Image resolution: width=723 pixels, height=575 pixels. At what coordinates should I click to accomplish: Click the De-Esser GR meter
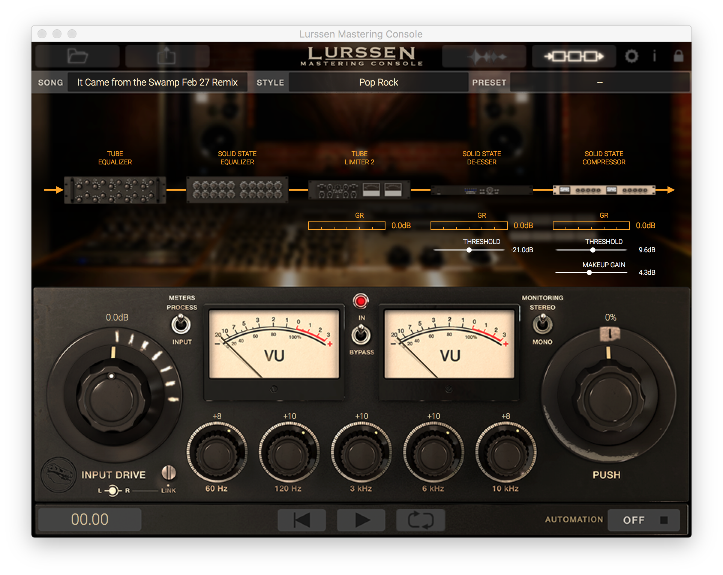click(x=469, y=226)
